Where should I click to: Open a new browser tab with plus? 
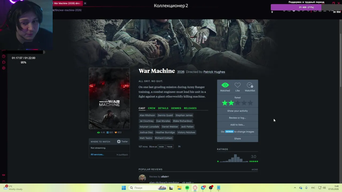[x=85, y=3]
